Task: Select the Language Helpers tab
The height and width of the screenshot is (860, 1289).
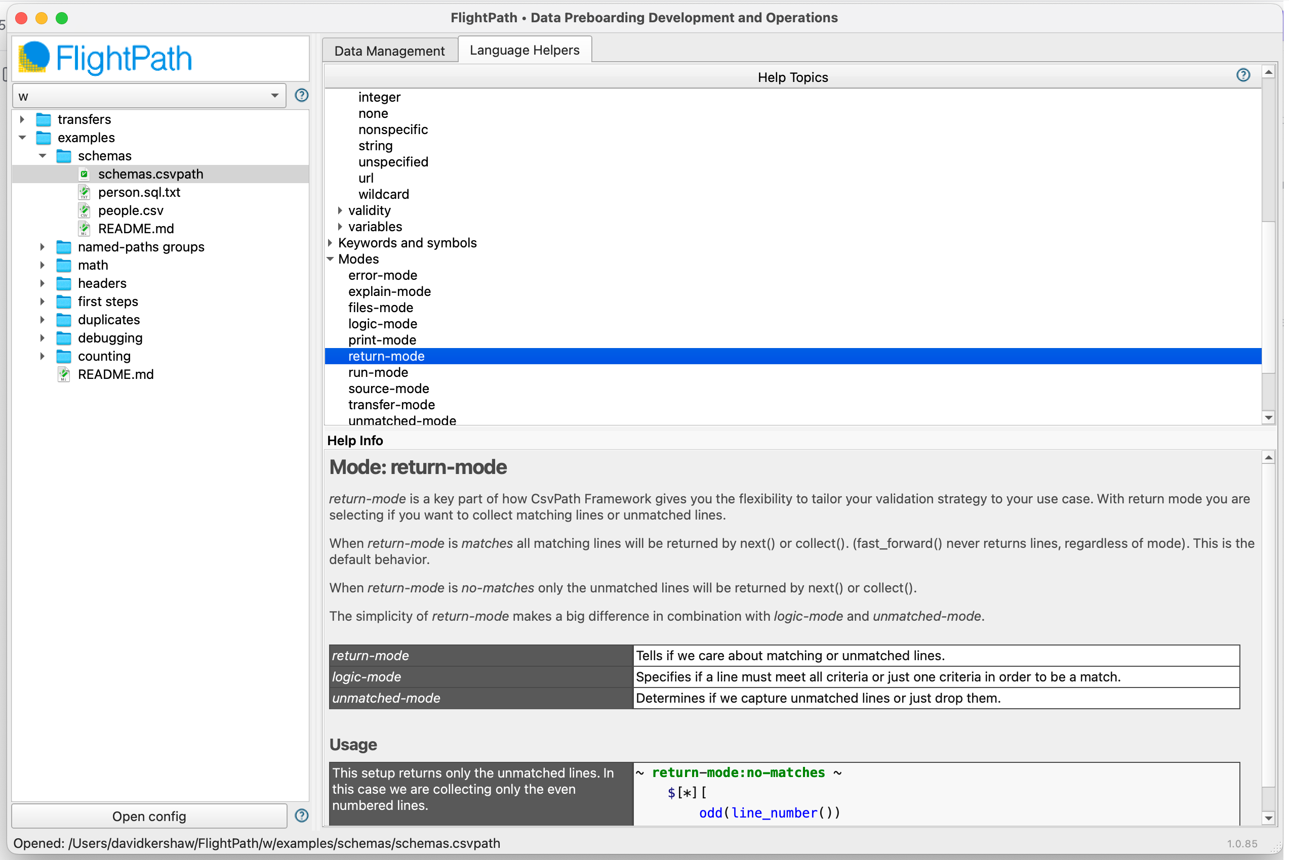Action: (x=526, y=51)
